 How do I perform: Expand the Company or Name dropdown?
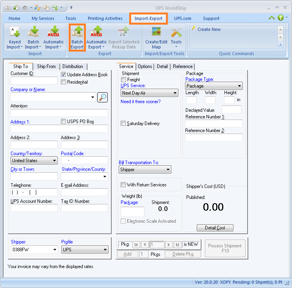93,97
